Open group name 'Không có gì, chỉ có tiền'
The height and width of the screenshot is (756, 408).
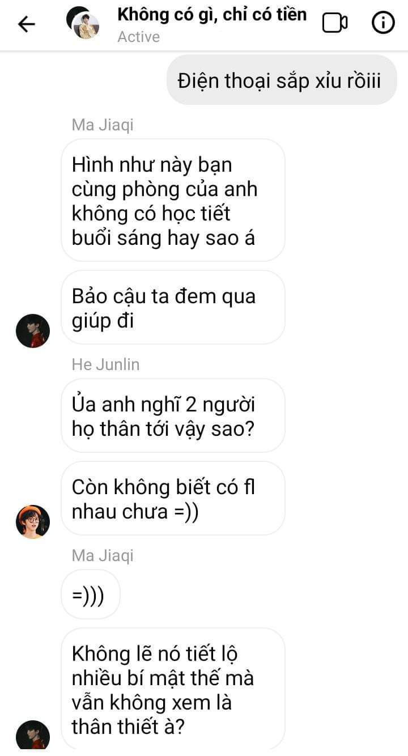(212, 14)
